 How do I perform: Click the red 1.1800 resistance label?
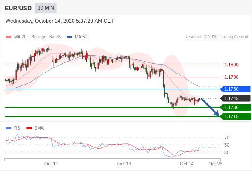pos(231,65)
